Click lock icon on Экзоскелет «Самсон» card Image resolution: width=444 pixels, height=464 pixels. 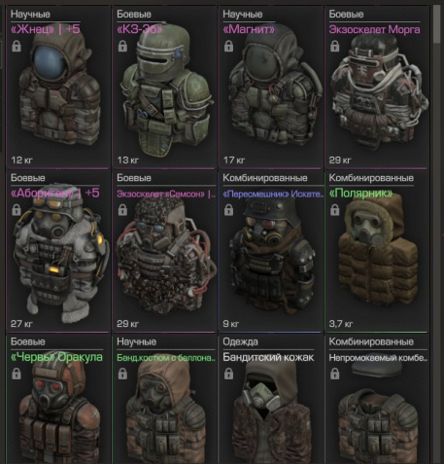click(x=122, y=210)
